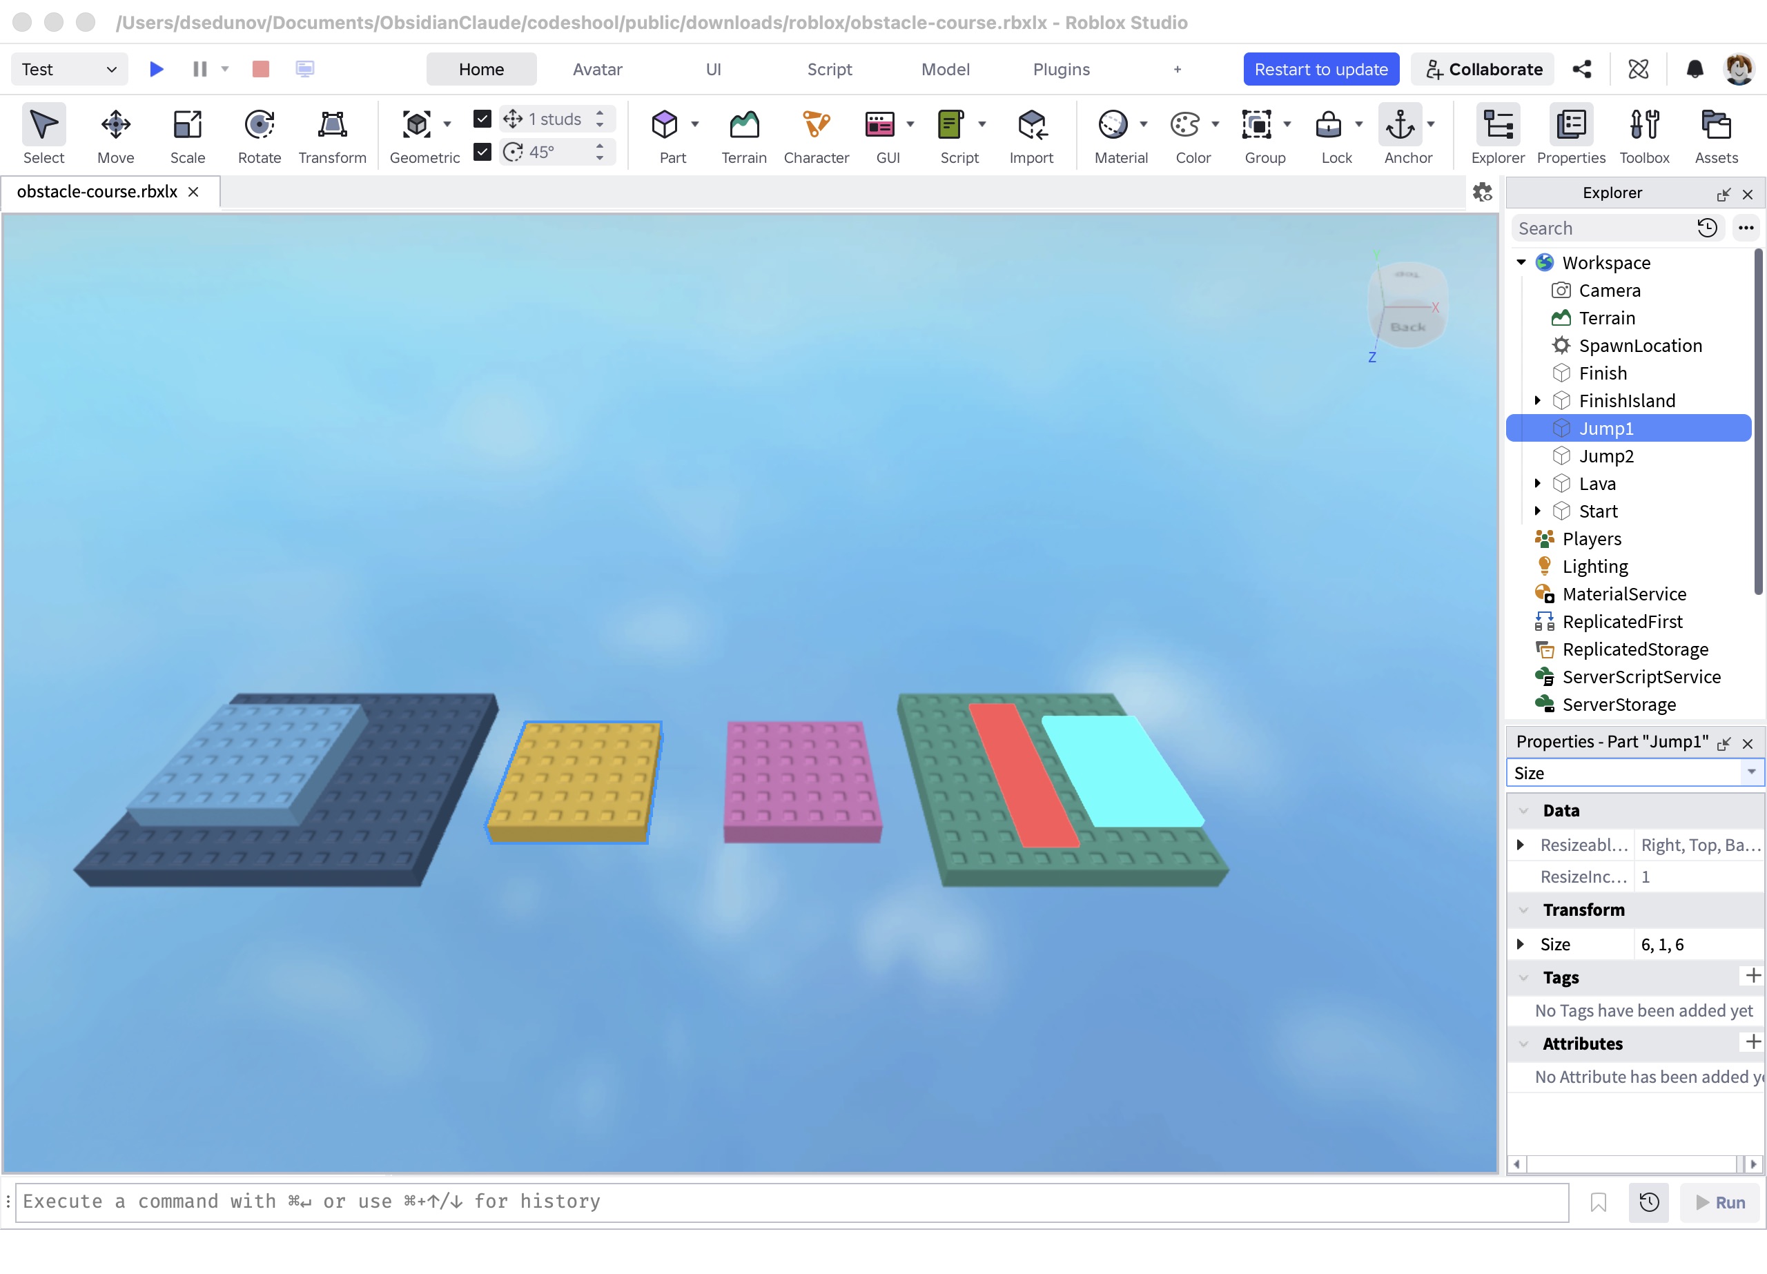Screen dimensions: 1767x1274
Task: Switch to the Avatar tab
Action: (597, 69)
